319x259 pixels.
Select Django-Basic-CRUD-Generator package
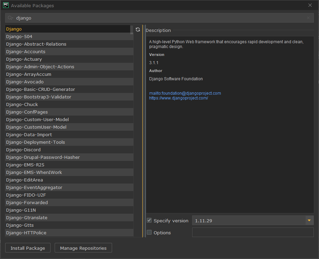click(x=69, y=89)
